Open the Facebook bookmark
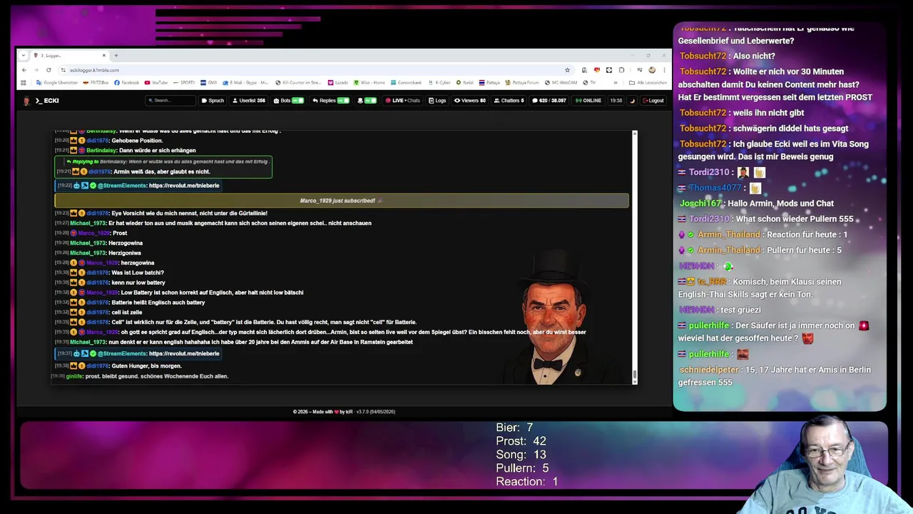Image resolution: width=913 pixels, height=514 pixels. click(x=126, y=83)
